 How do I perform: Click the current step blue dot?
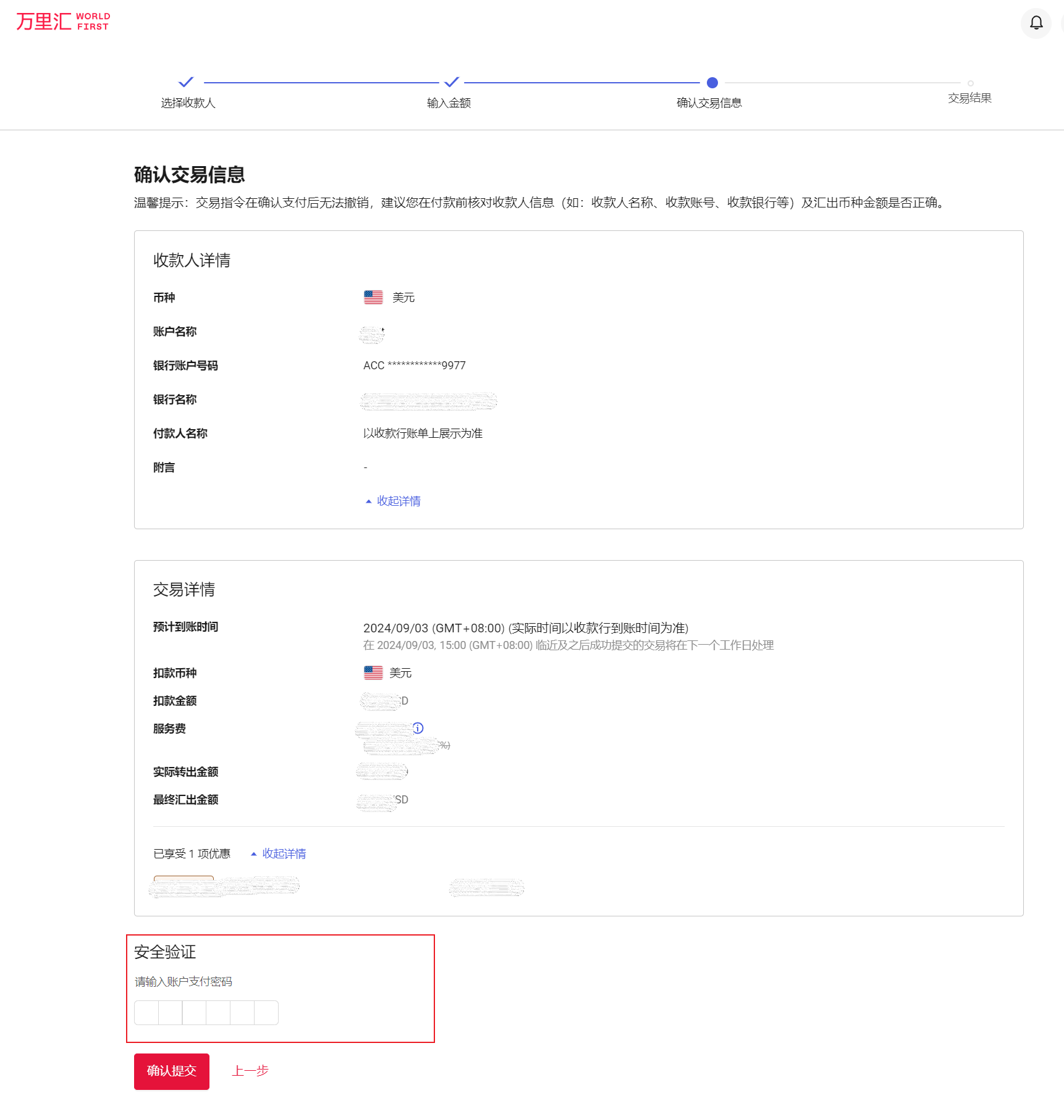(712, 83)
